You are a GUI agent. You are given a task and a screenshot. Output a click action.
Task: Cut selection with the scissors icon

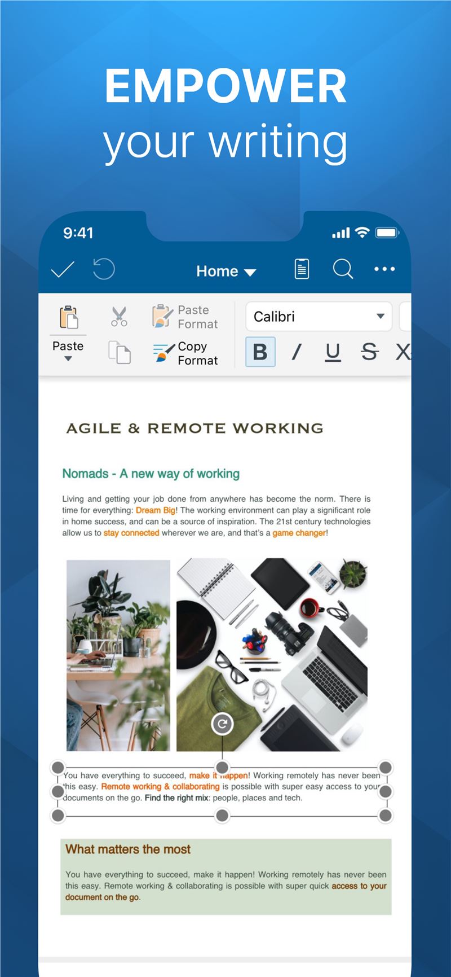coord(119,317)
